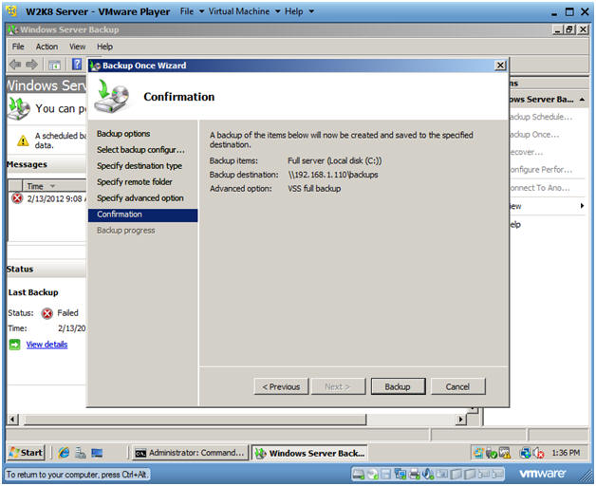
Task: Click Configure Perfor... in Actions pane
Action: 540,170
